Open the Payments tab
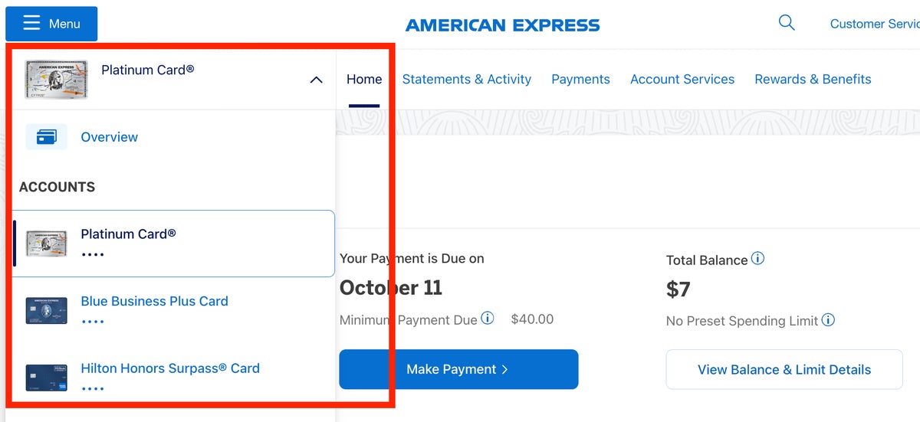This screenshot has width=920, height=422. click(x=580, y=80)
